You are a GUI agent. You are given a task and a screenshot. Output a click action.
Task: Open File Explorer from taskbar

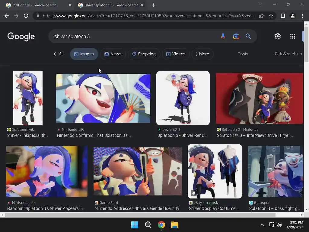click(175, 225)
